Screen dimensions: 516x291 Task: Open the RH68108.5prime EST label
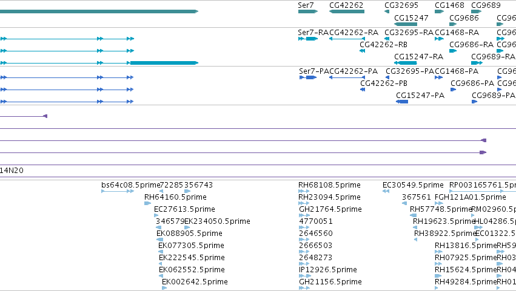click(329, 185)
